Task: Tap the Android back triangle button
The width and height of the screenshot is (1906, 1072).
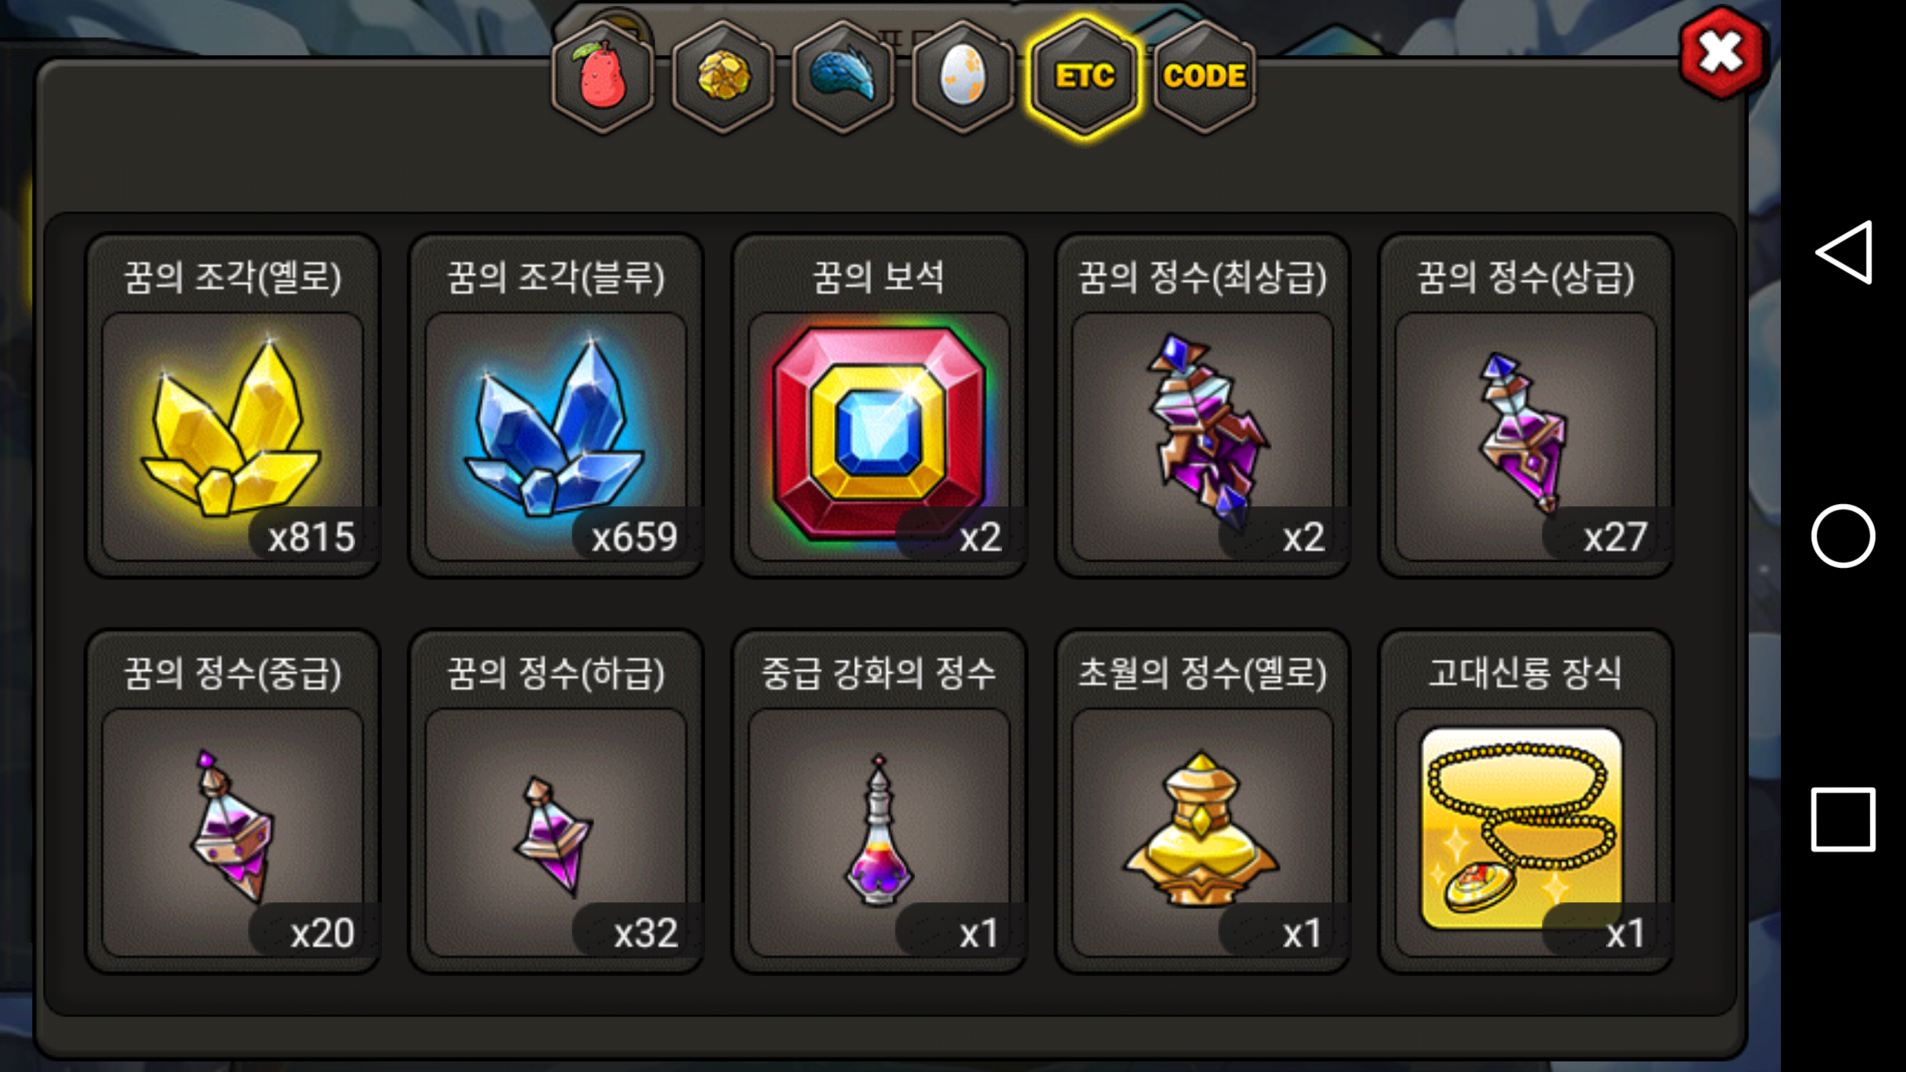Action: [1843, 252]
